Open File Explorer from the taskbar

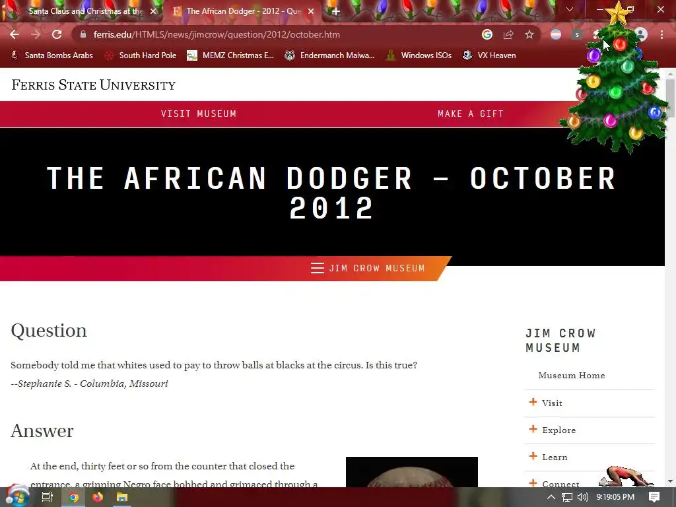coord(122,497)
